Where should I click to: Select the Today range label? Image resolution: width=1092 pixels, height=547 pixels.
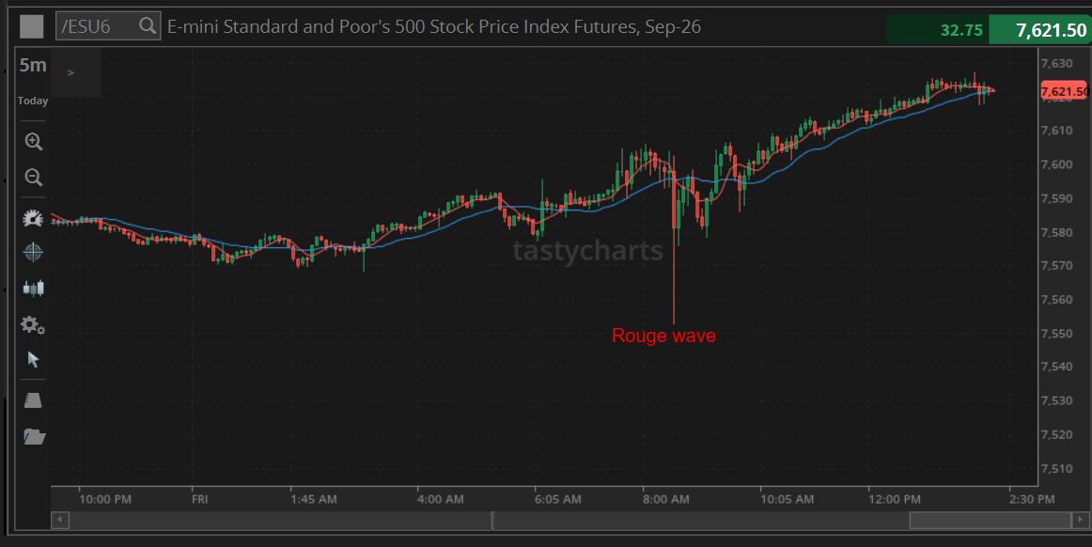coord(33,102)
